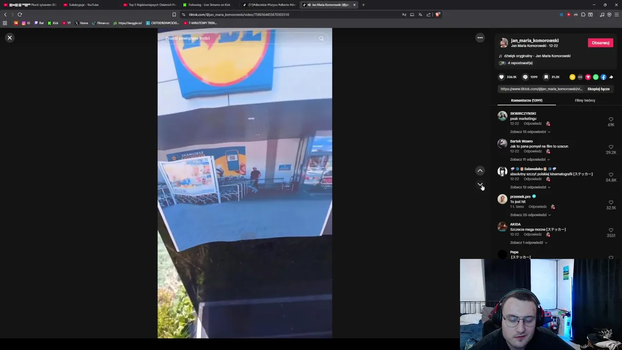This screenshot has width=622, height=350.
Task: Open SKWIRCZYNSKI commenter avatar
Action: (x=502, y=116)
